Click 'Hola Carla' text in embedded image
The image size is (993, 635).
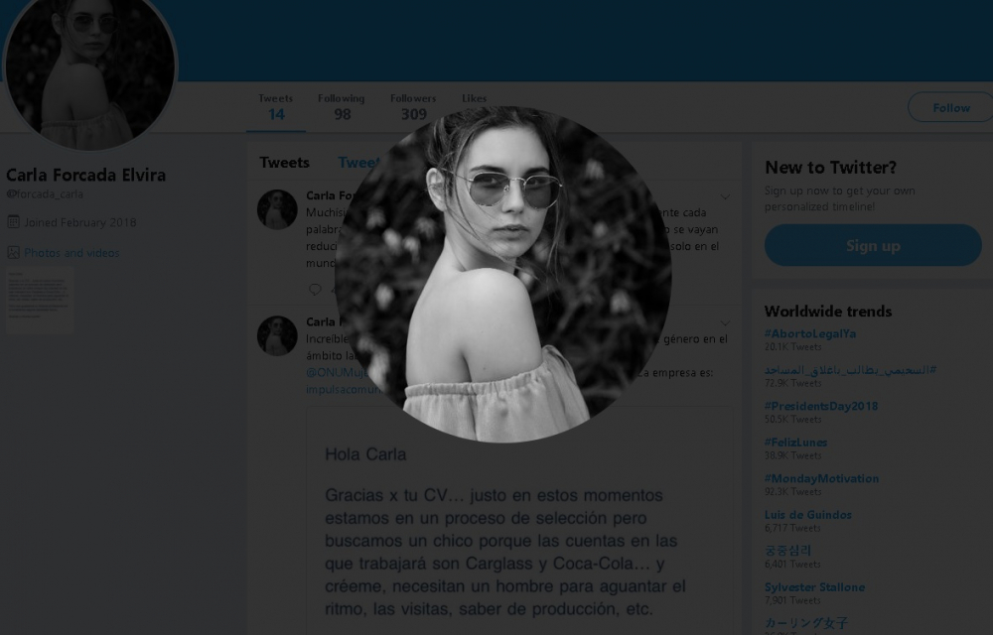click(365, 454)
